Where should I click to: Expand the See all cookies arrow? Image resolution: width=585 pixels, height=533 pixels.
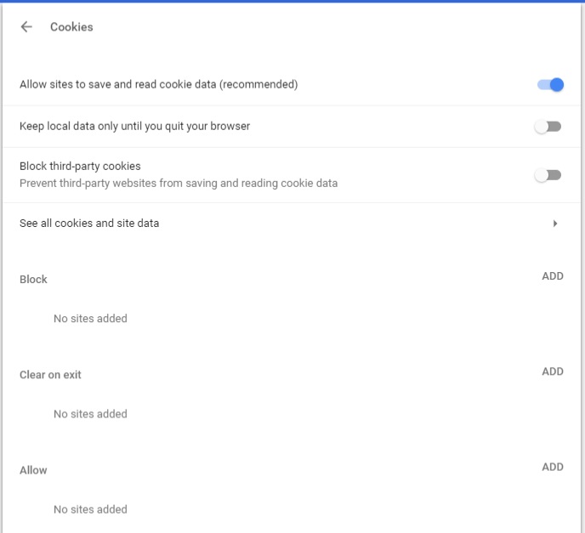point(555,224)
